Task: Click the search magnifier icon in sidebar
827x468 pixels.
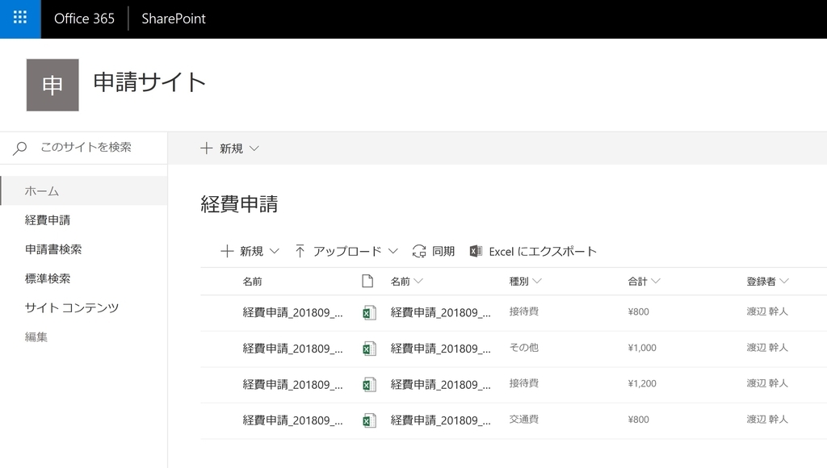Action: pyautogui.click(x=19, y=148)
